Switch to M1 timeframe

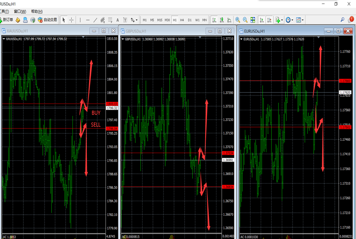click(x=144, y=20)
